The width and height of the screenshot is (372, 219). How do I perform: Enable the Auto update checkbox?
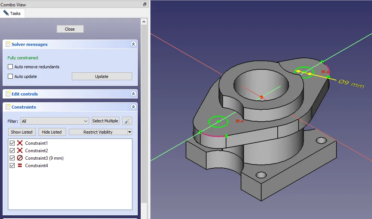tap(10, 76)
